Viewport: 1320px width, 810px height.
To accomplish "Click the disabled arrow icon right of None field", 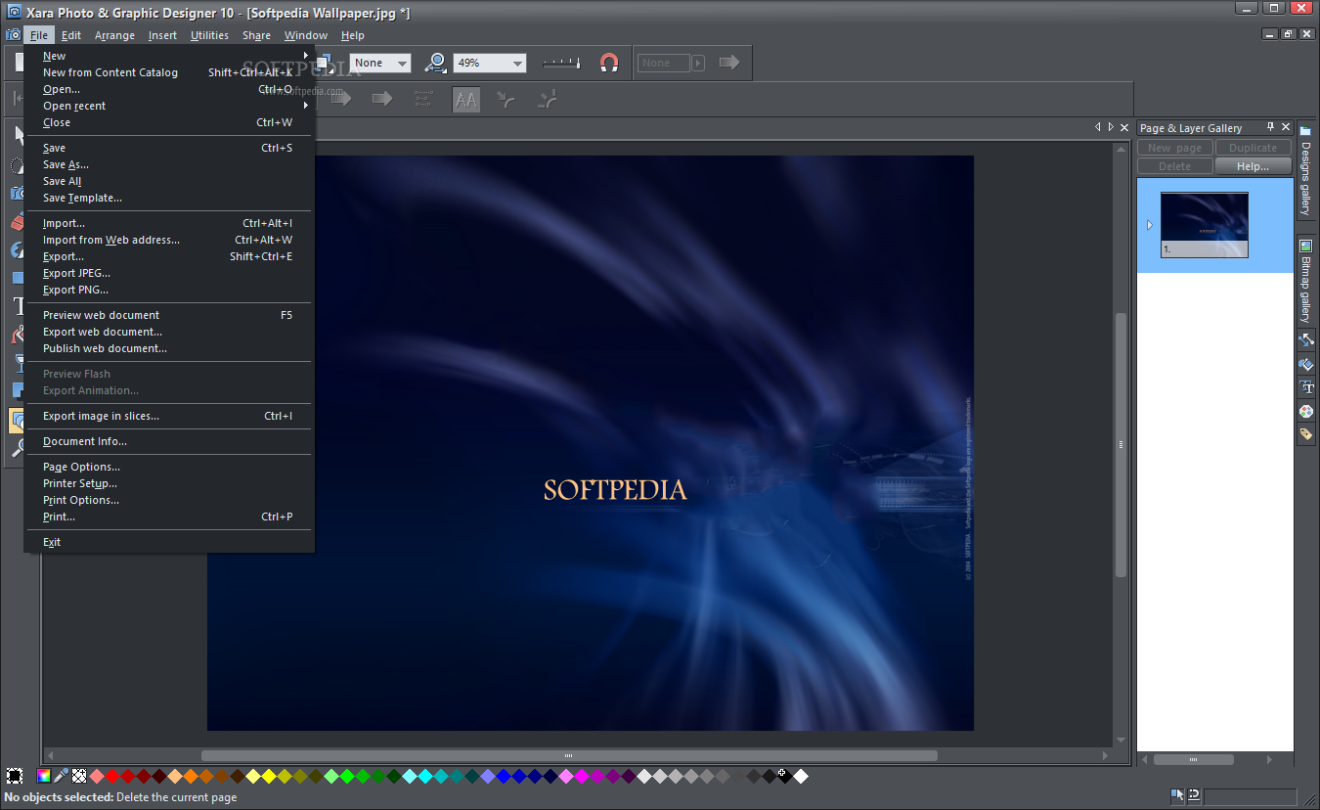I will 729,63.
